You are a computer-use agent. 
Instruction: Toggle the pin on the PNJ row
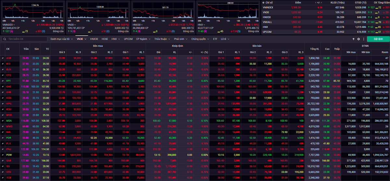[3, 149]
